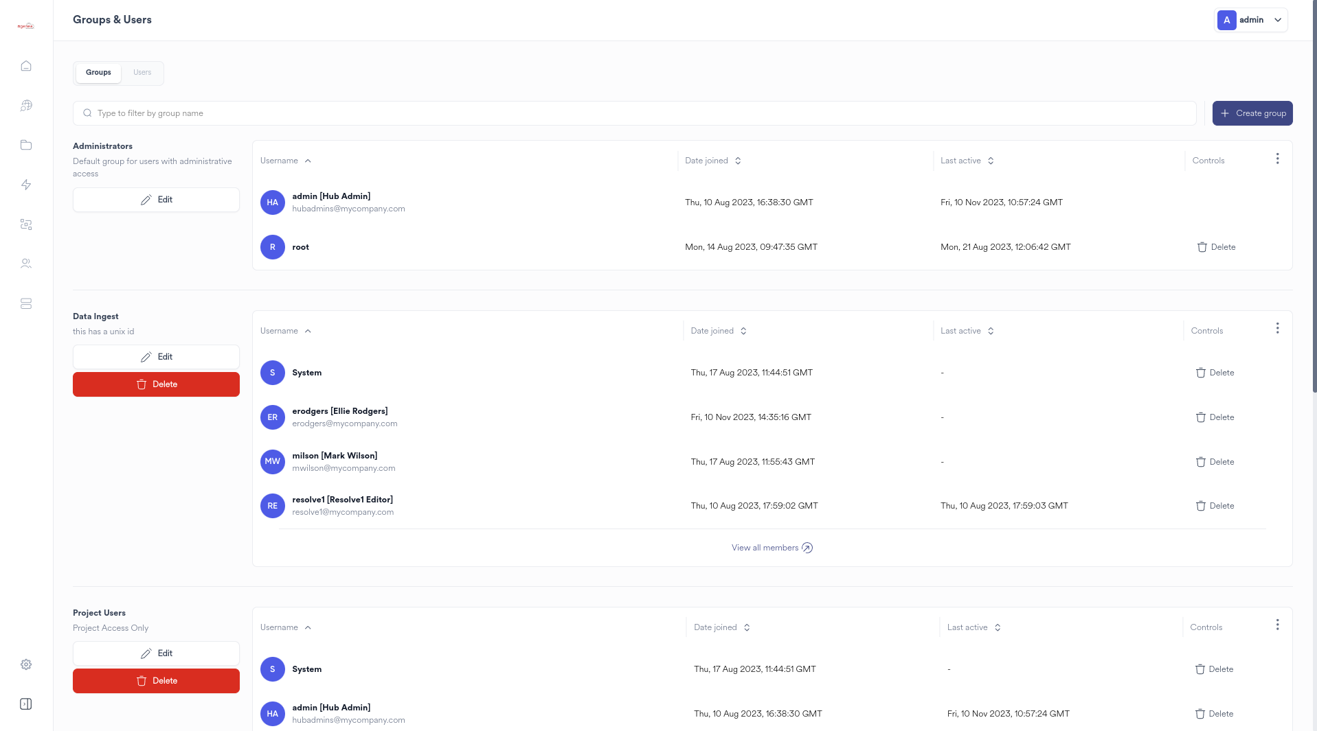
Task: Toggle Date joined sorting in Data Ingest table
Action: (x=743, y=330)
